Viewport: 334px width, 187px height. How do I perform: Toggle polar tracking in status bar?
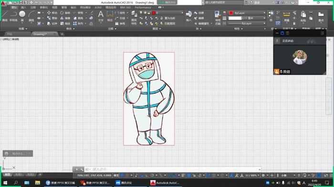click(x=152, y=175)
